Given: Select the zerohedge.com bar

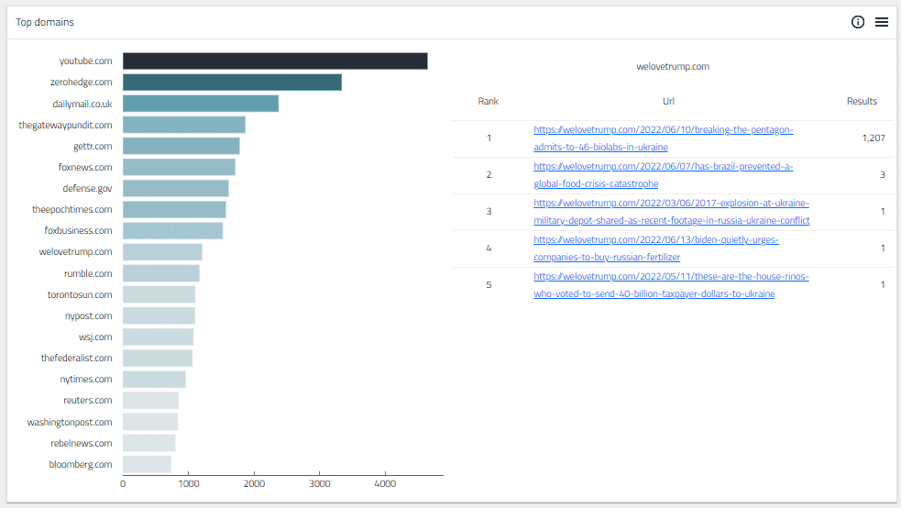Looking at the screenshot, I should pos(232,83).
